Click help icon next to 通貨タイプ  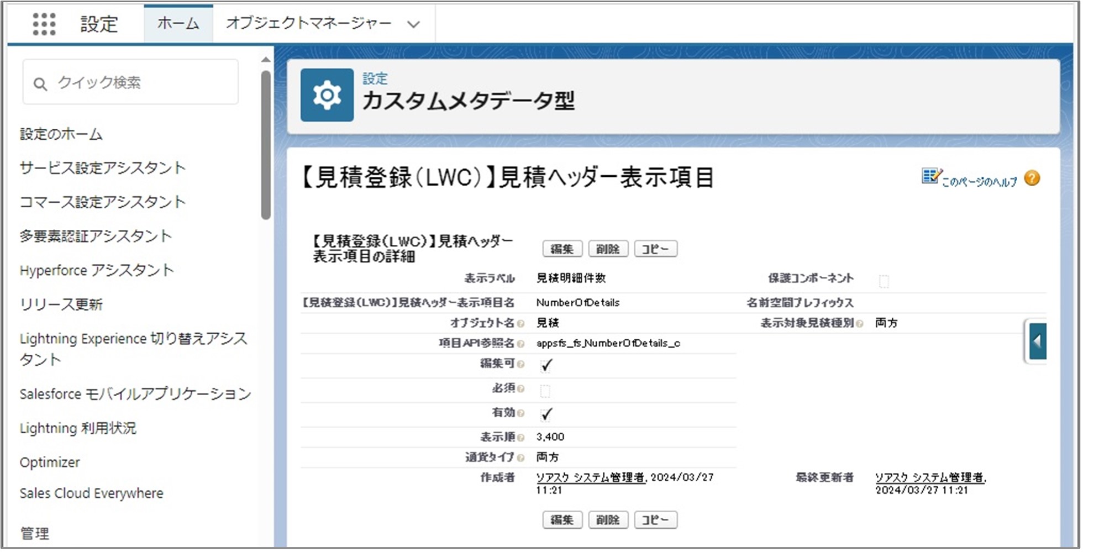520,458
